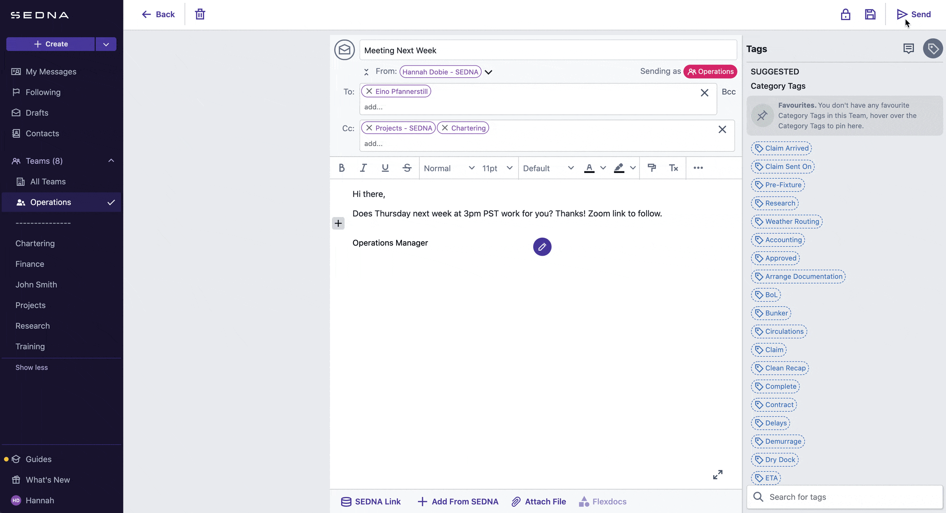Open the Normal paragraph style dropdown
Screen dimensions: 946x513
pos(449,168)
